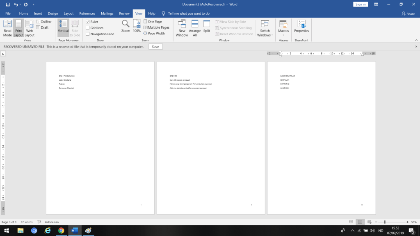Turn on the Navigation Pane checkbox
The width and height of the screenshot is (420, 236).
[88, 34]
